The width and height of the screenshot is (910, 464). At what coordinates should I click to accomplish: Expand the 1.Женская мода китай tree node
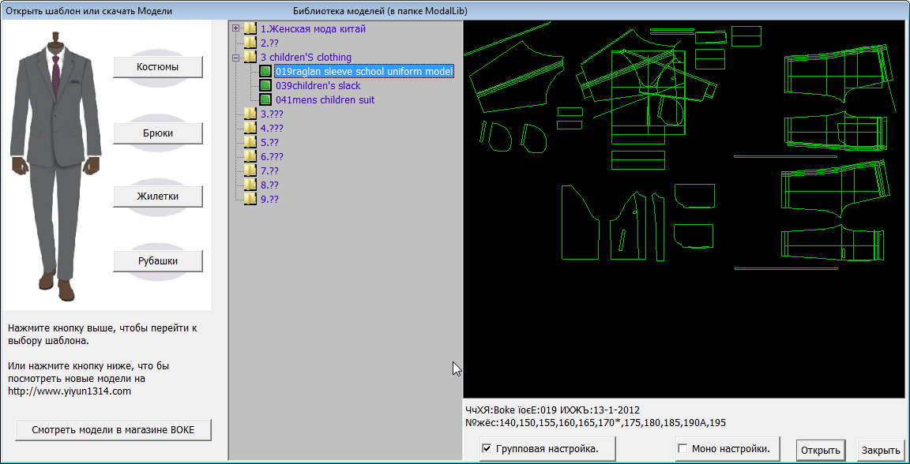(x=235, y=28)
